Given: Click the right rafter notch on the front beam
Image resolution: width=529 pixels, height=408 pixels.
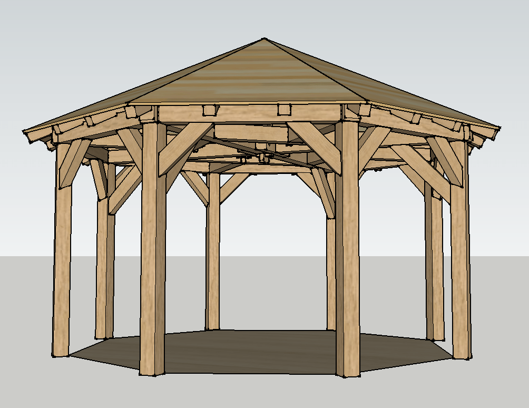Looking at the screenshot, I should [x=285, y=110].
